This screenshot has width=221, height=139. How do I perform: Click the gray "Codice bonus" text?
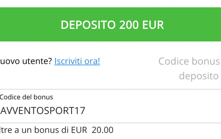pos(188,61)
